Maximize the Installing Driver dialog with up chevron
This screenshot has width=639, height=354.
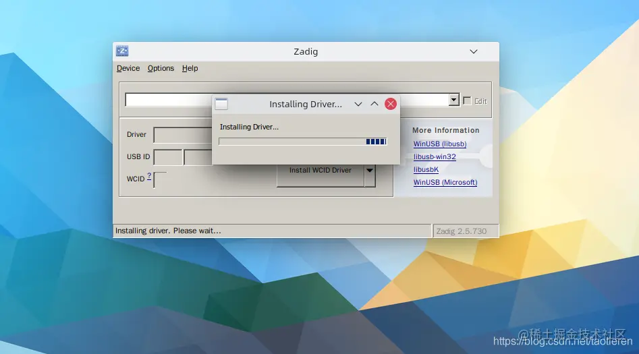tap(374, 105)
